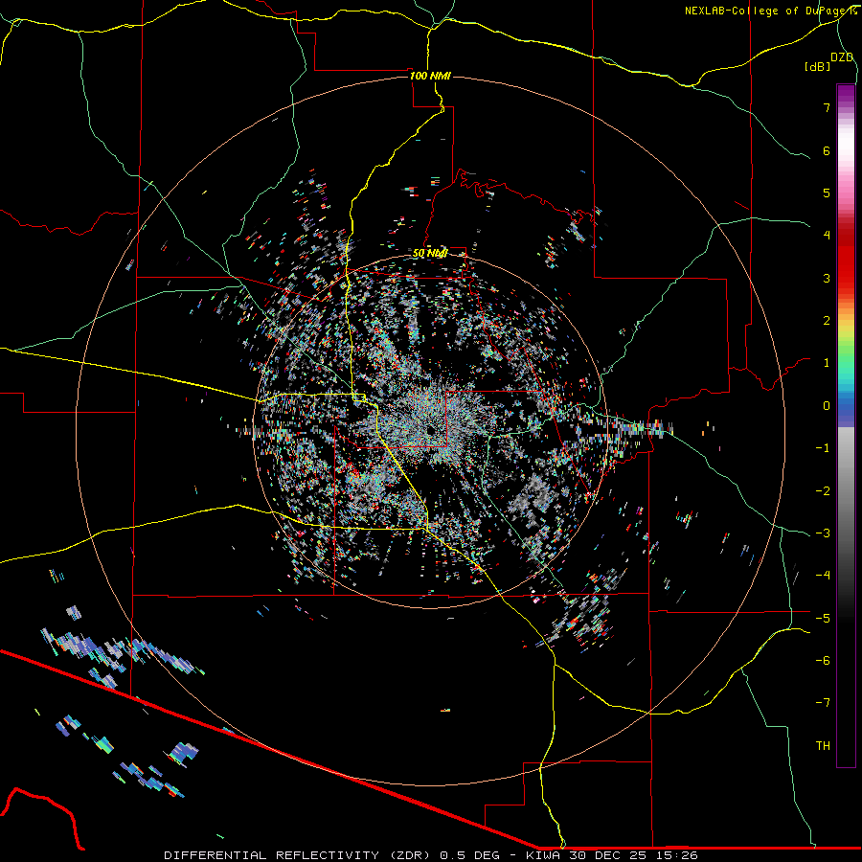Image resolution: width=862 pixels, height=862 pixels.
Task: Click the "KIWA 30 DEC 25 15:26" timestamp
Action: [612, 855]
